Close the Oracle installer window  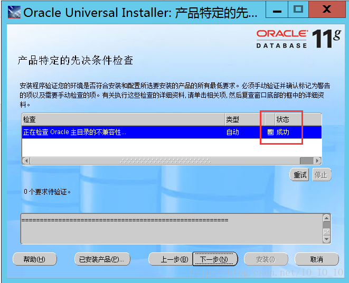(x=327, y=10)
